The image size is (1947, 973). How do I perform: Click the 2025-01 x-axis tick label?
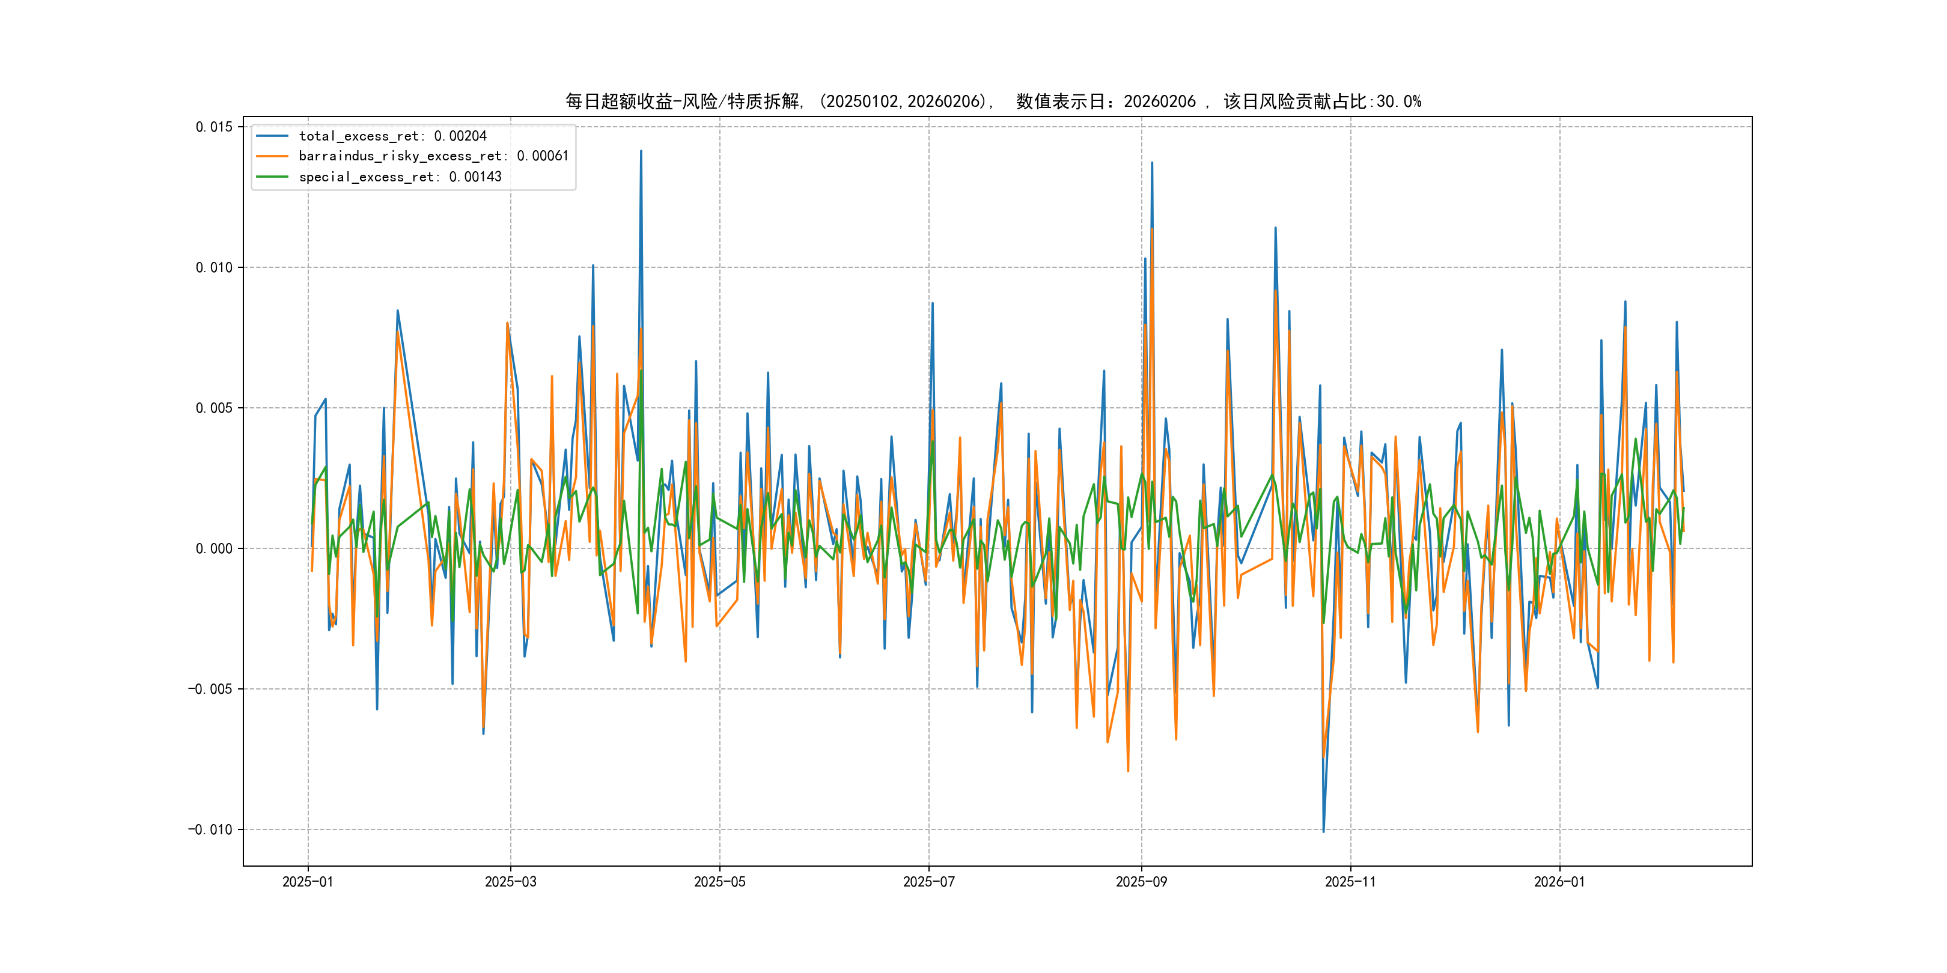pyautogui.click(x=308, y=882)
